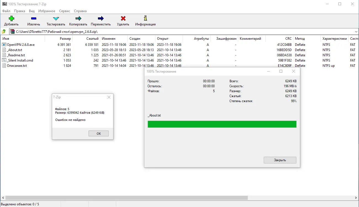Click the CRC value 412C04BB

tap(284, 44)
